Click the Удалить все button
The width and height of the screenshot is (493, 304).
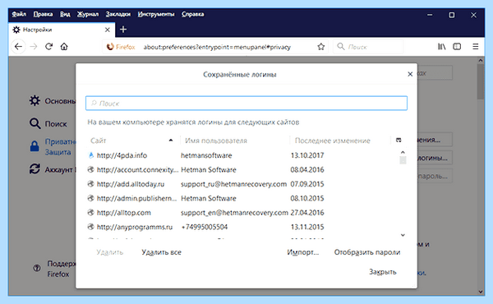click(161, 252)
